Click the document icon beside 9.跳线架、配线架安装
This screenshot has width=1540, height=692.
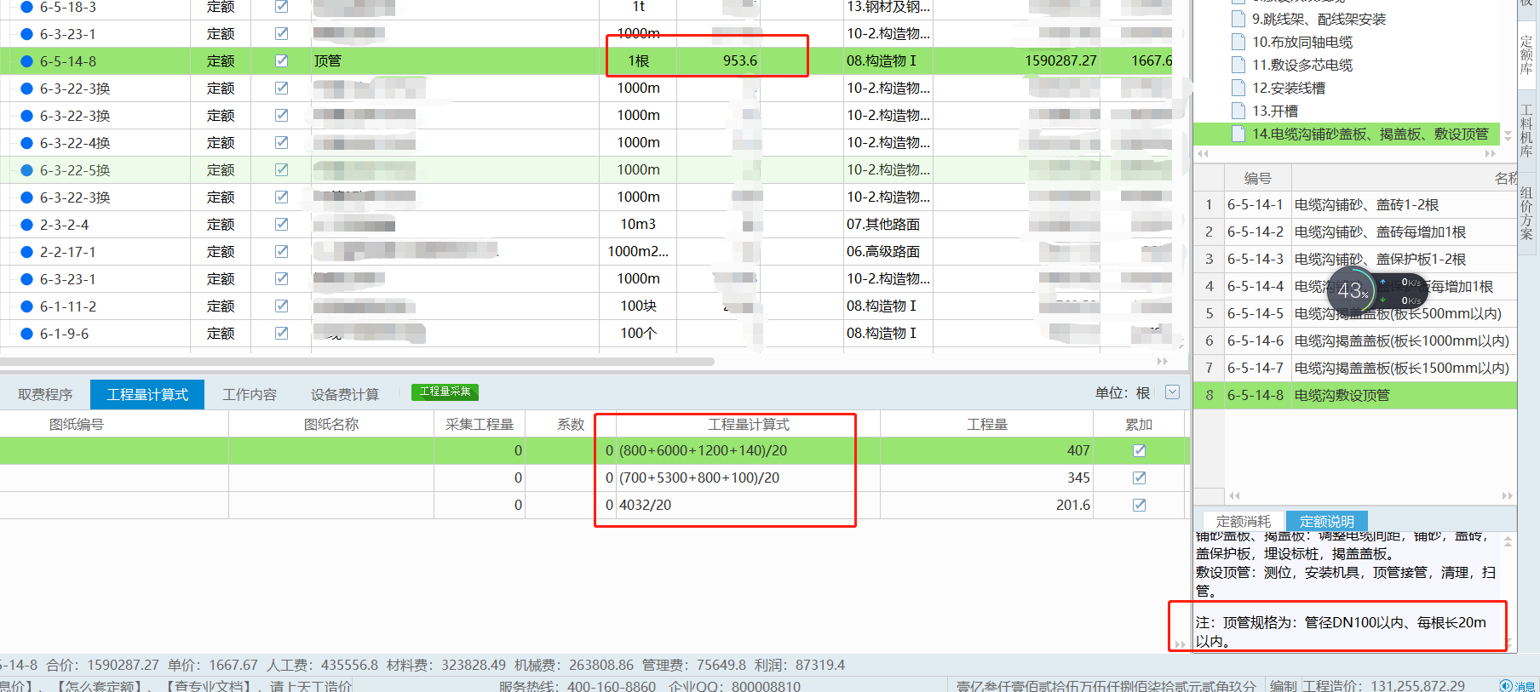1238,19
